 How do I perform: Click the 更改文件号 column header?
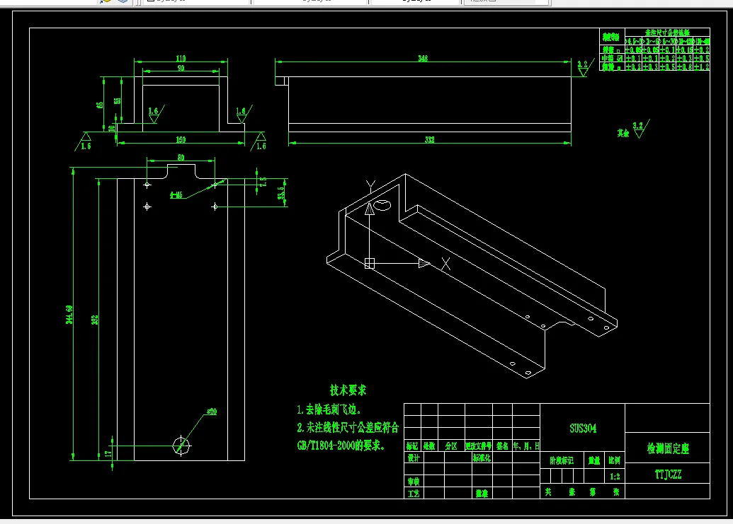tap(478, 446)
